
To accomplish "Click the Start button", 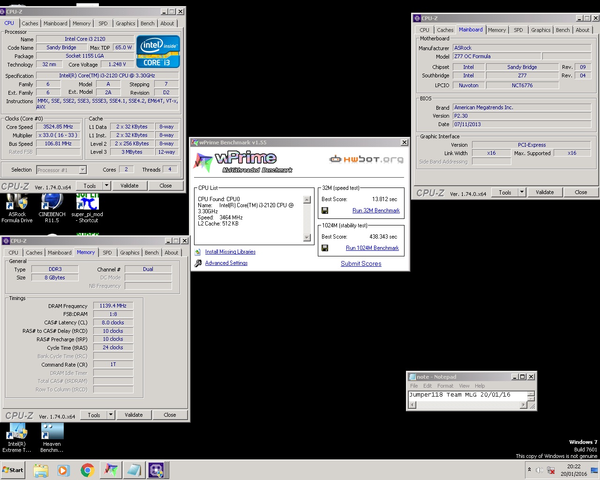I will pyautogui.click(x=13, y=470).
